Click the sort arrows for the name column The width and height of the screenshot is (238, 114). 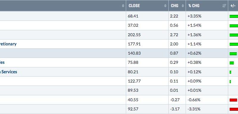tap(123, 6)
